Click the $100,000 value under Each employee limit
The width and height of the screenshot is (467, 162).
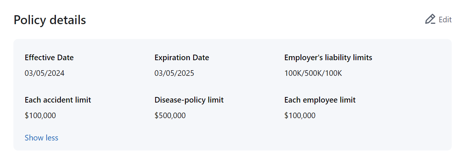coord(300,116)
